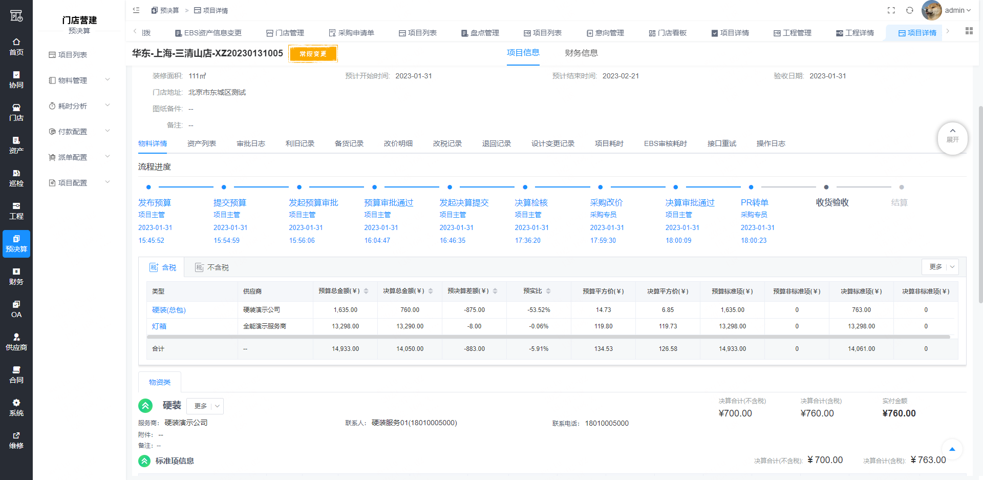Open the 更多 dropdown above the table
This screenshot has height=480, width=983.
pyautogui.click(x=940, y=267)
